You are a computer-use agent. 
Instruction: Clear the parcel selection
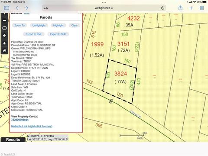coord(75,26)
